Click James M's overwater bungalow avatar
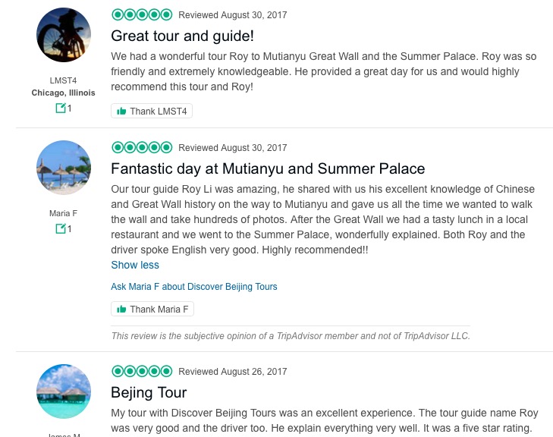 (64, 391)
